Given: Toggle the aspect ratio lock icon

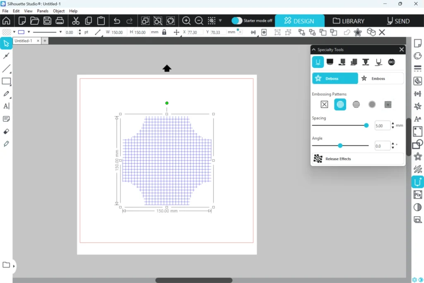Looking at the screenshot, I should tap(164, 32).
